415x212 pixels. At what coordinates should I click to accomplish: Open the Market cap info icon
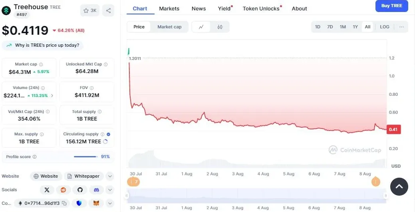[x=41, y=64]
